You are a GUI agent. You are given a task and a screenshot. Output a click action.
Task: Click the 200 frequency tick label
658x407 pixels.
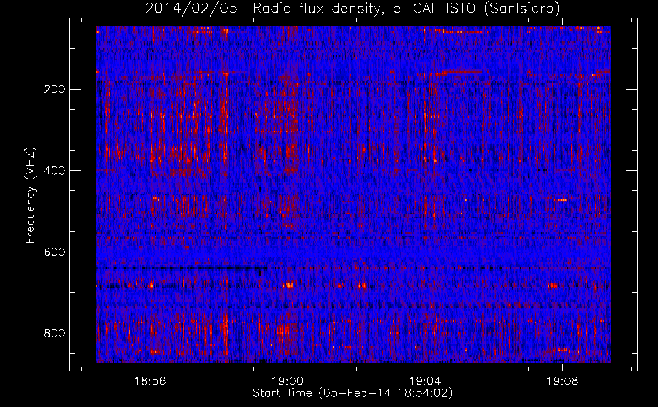[54, 89]
